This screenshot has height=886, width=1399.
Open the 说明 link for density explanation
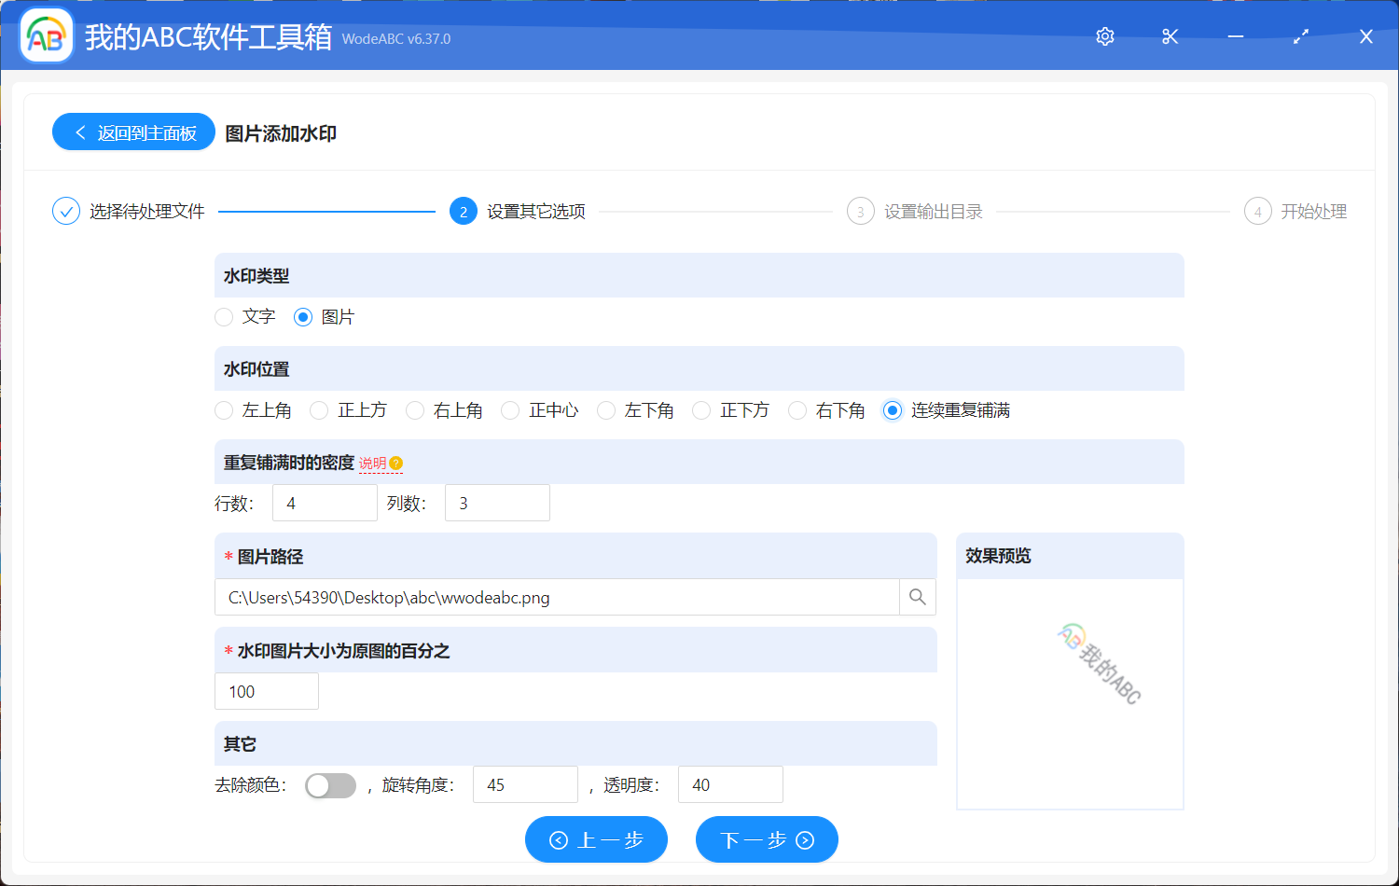[373, 463]
